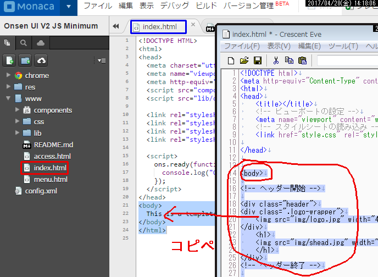378x277 pixels.
Task: Click the Onsen UI V2 JS Minimum title
Action: tap(51, 26)
